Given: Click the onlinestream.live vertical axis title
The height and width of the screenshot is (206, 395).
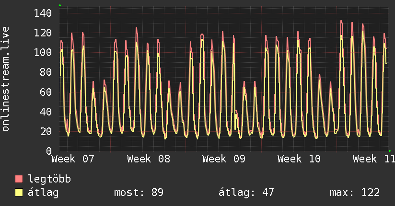Looking at the screenshot, I should click(6, 79).
